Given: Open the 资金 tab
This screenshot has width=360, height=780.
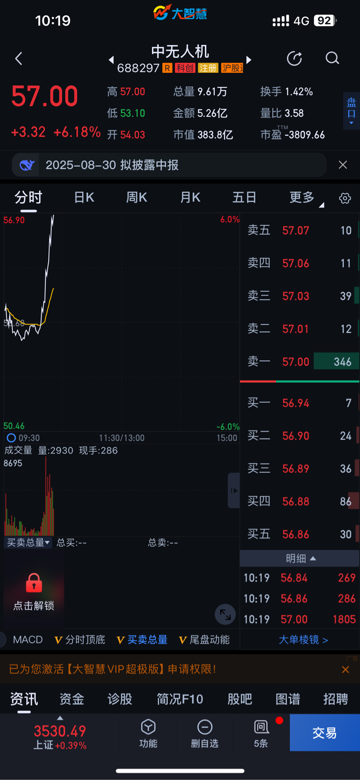Looking at the screenshot, I should [x=72, y=699].
